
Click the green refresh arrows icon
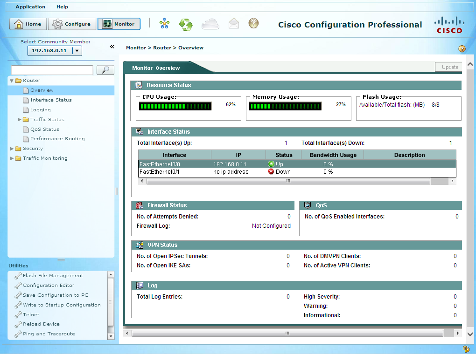[186, 25]
